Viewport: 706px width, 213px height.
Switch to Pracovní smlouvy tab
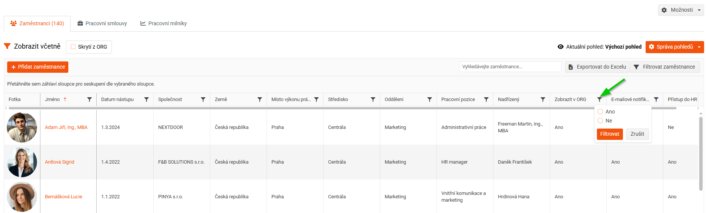coord(102,23)
